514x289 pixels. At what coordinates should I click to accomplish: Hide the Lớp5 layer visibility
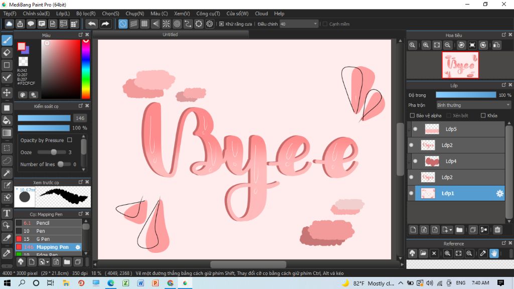(416, 129)
